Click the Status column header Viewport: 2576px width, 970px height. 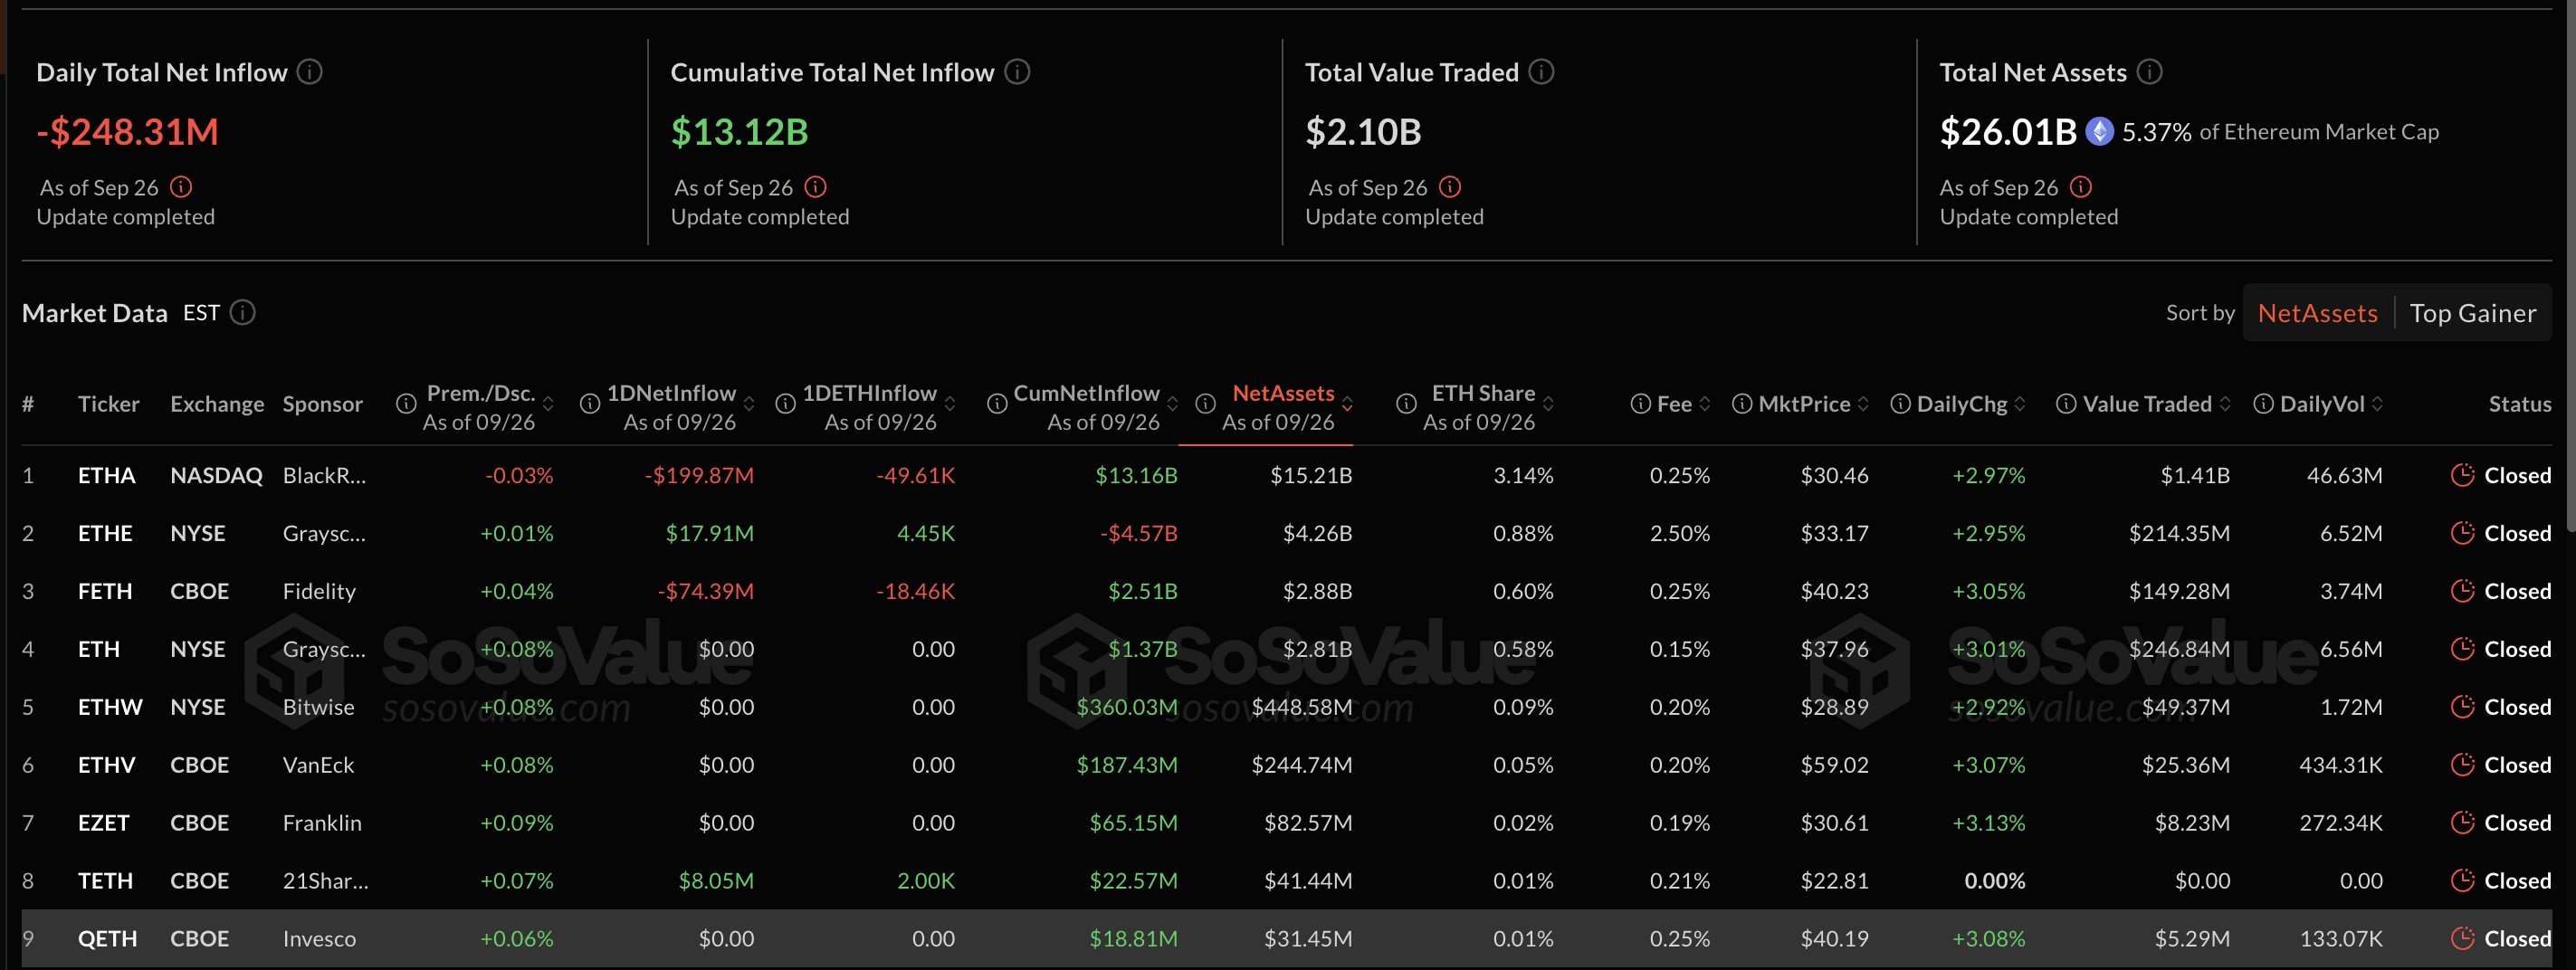click(x=2519, y=404)
